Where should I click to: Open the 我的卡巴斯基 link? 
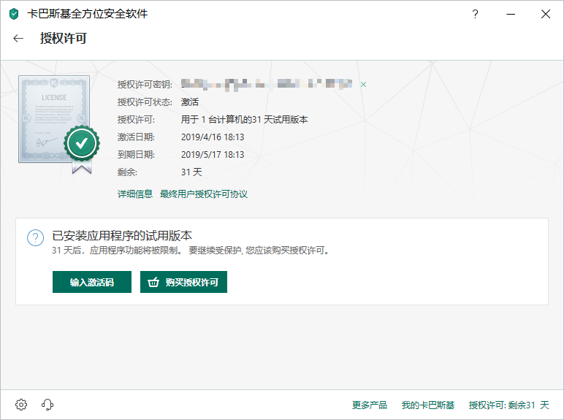427,405
